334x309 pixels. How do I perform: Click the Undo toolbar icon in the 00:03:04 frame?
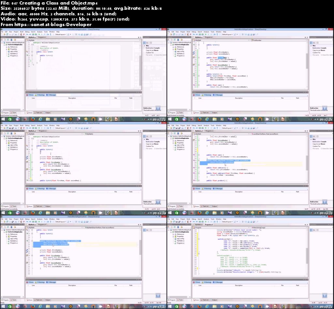[194, 34]
